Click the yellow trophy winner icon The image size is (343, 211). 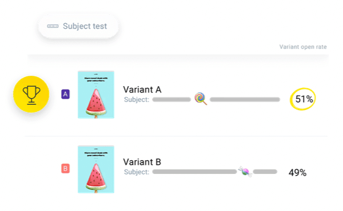tap(31, 94)
